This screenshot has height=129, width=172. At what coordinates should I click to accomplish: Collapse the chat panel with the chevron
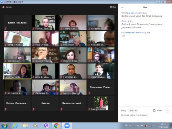click(122, 8)
